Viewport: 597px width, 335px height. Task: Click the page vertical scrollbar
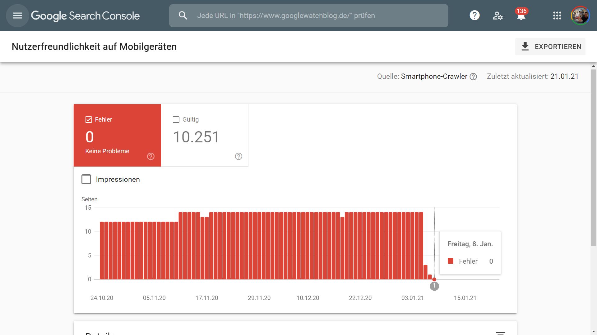[594, 158]
